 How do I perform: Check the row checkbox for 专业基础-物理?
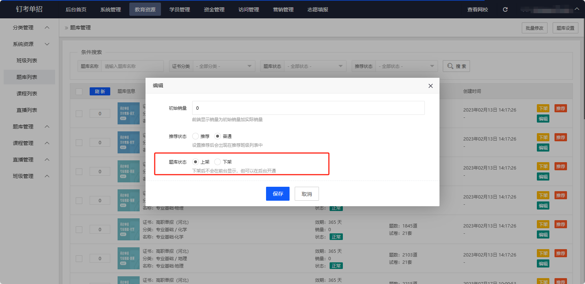click(x=79, y=200)
